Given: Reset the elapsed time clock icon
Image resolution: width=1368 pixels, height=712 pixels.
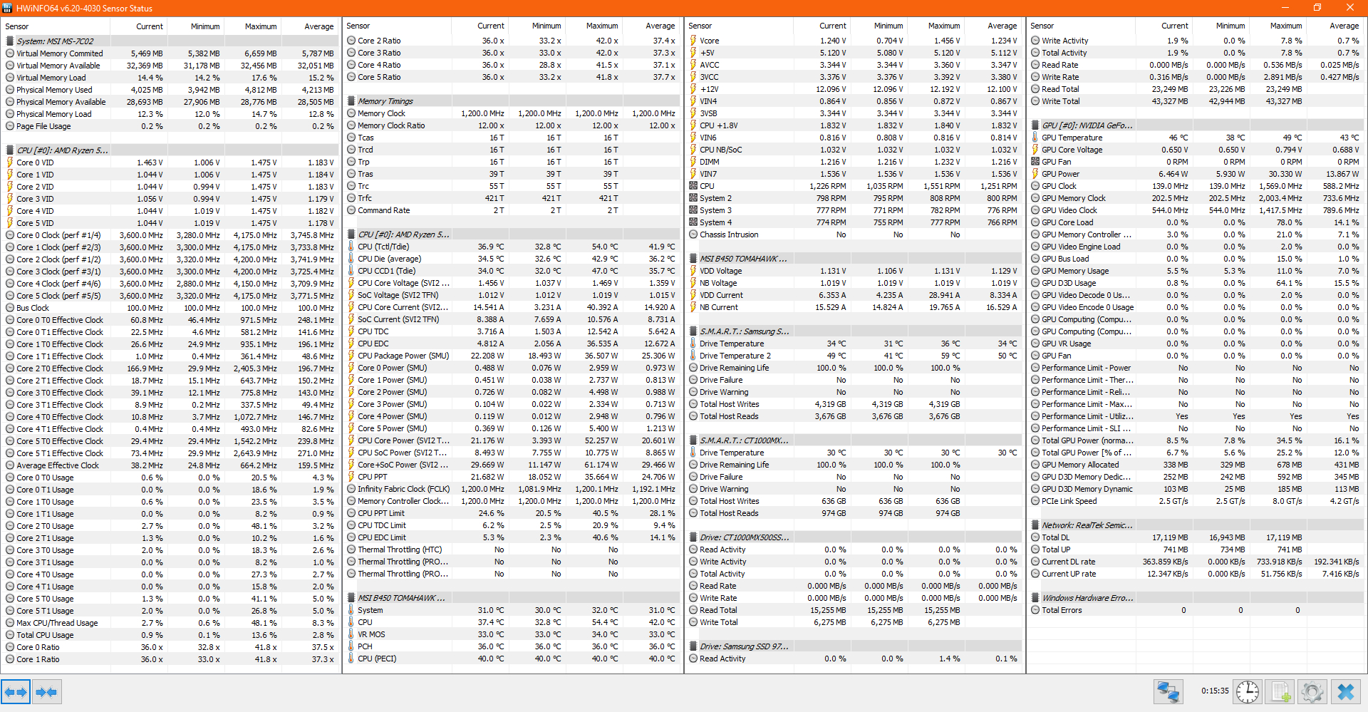Looking at the screenshot, I should point(1248,691).
